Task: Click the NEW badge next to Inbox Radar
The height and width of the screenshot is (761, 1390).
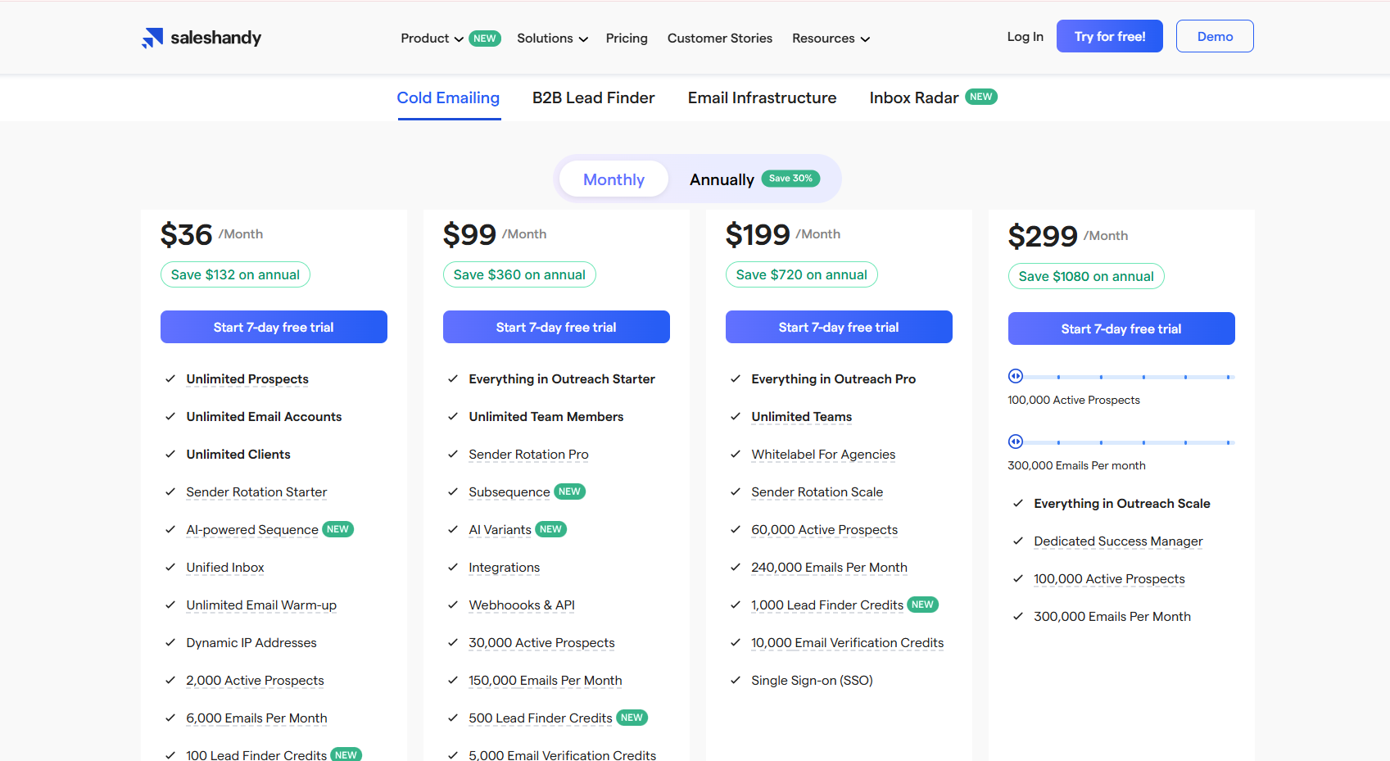Action: tap(980, 97)
